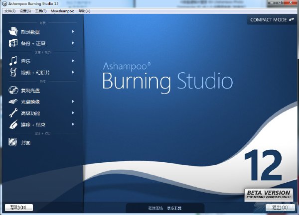Viewport: 299px width, 215px height.
Task: Click the 音乐 music note icon
Action: [x=13, y=61]
